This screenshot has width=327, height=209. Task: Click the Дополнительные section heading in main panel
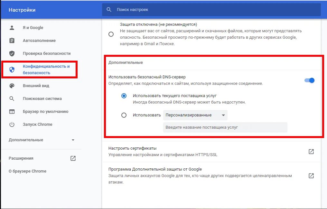point(126,63)
